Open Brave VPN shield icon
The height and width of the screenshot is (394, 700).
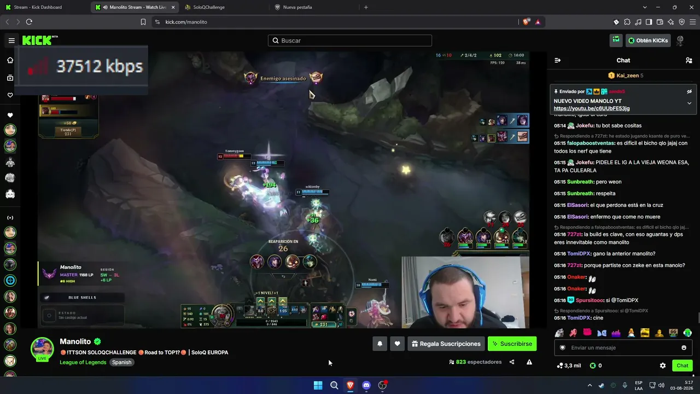coord(682,22)
